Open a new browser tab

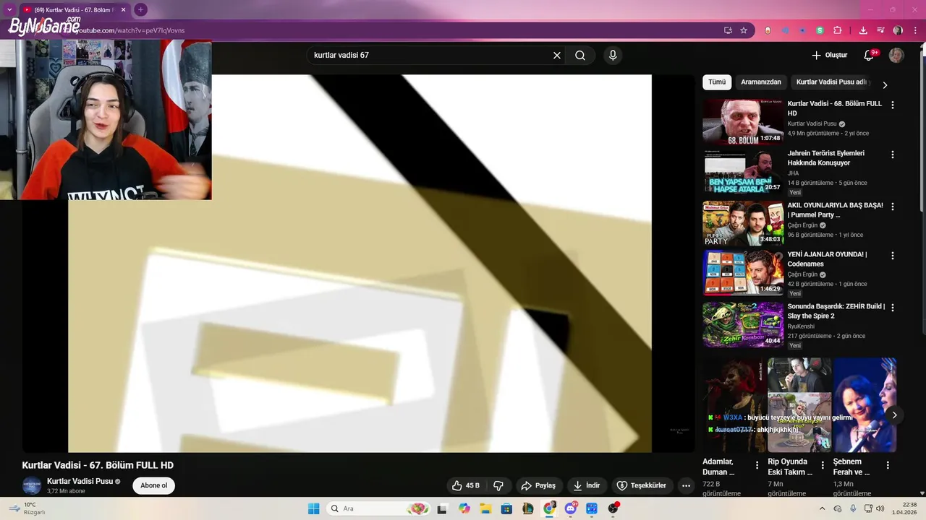tap(140, 10)
